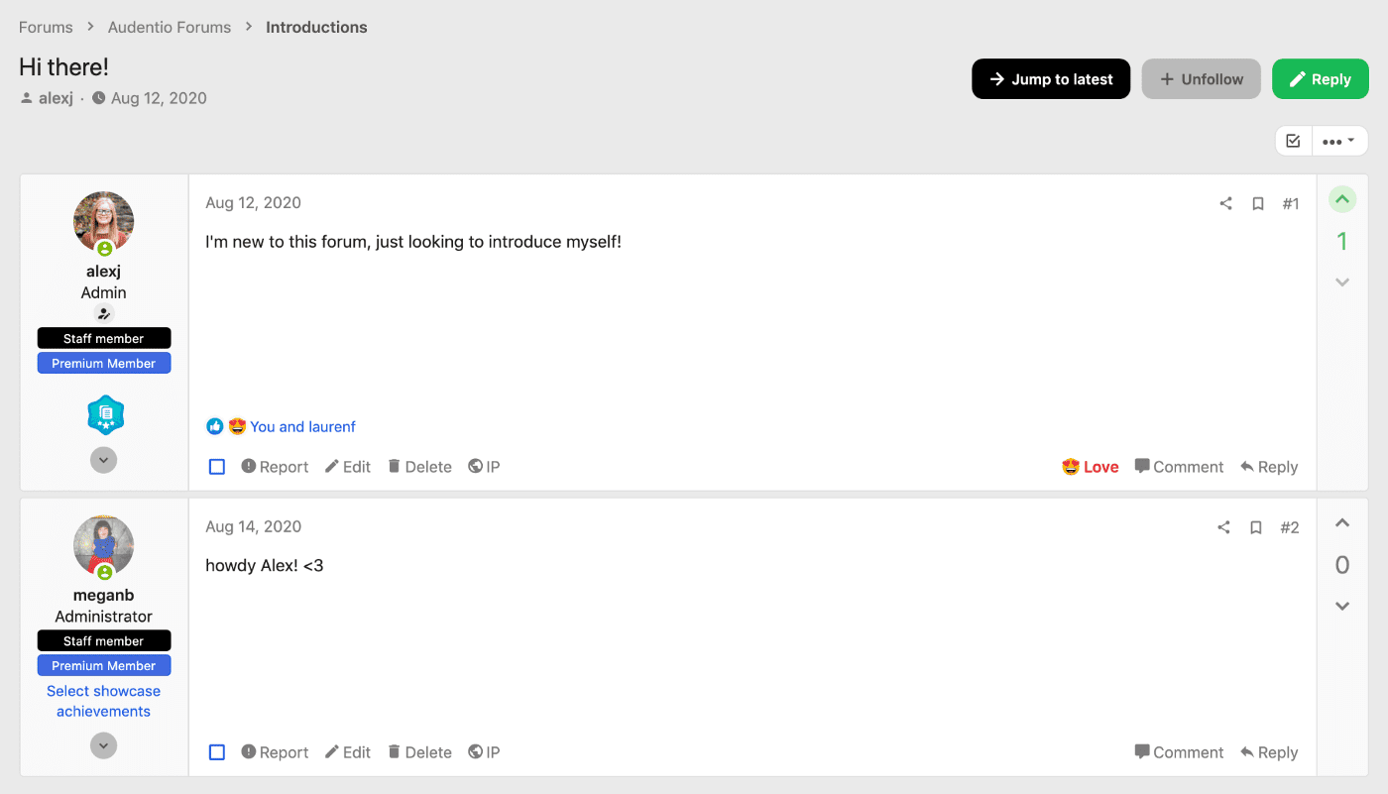Click the green Reply button
The width and height of the screenshot is (1388, 794).
point(1321,79)
